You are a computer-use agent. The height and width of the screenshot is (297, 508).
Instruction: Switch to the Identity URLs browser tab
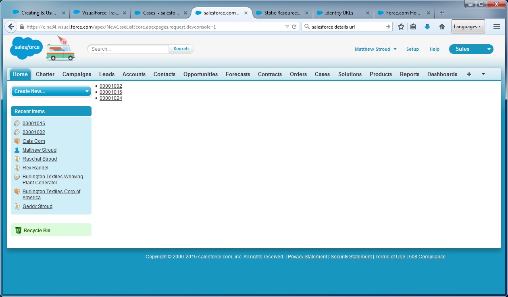coord(343,13)
